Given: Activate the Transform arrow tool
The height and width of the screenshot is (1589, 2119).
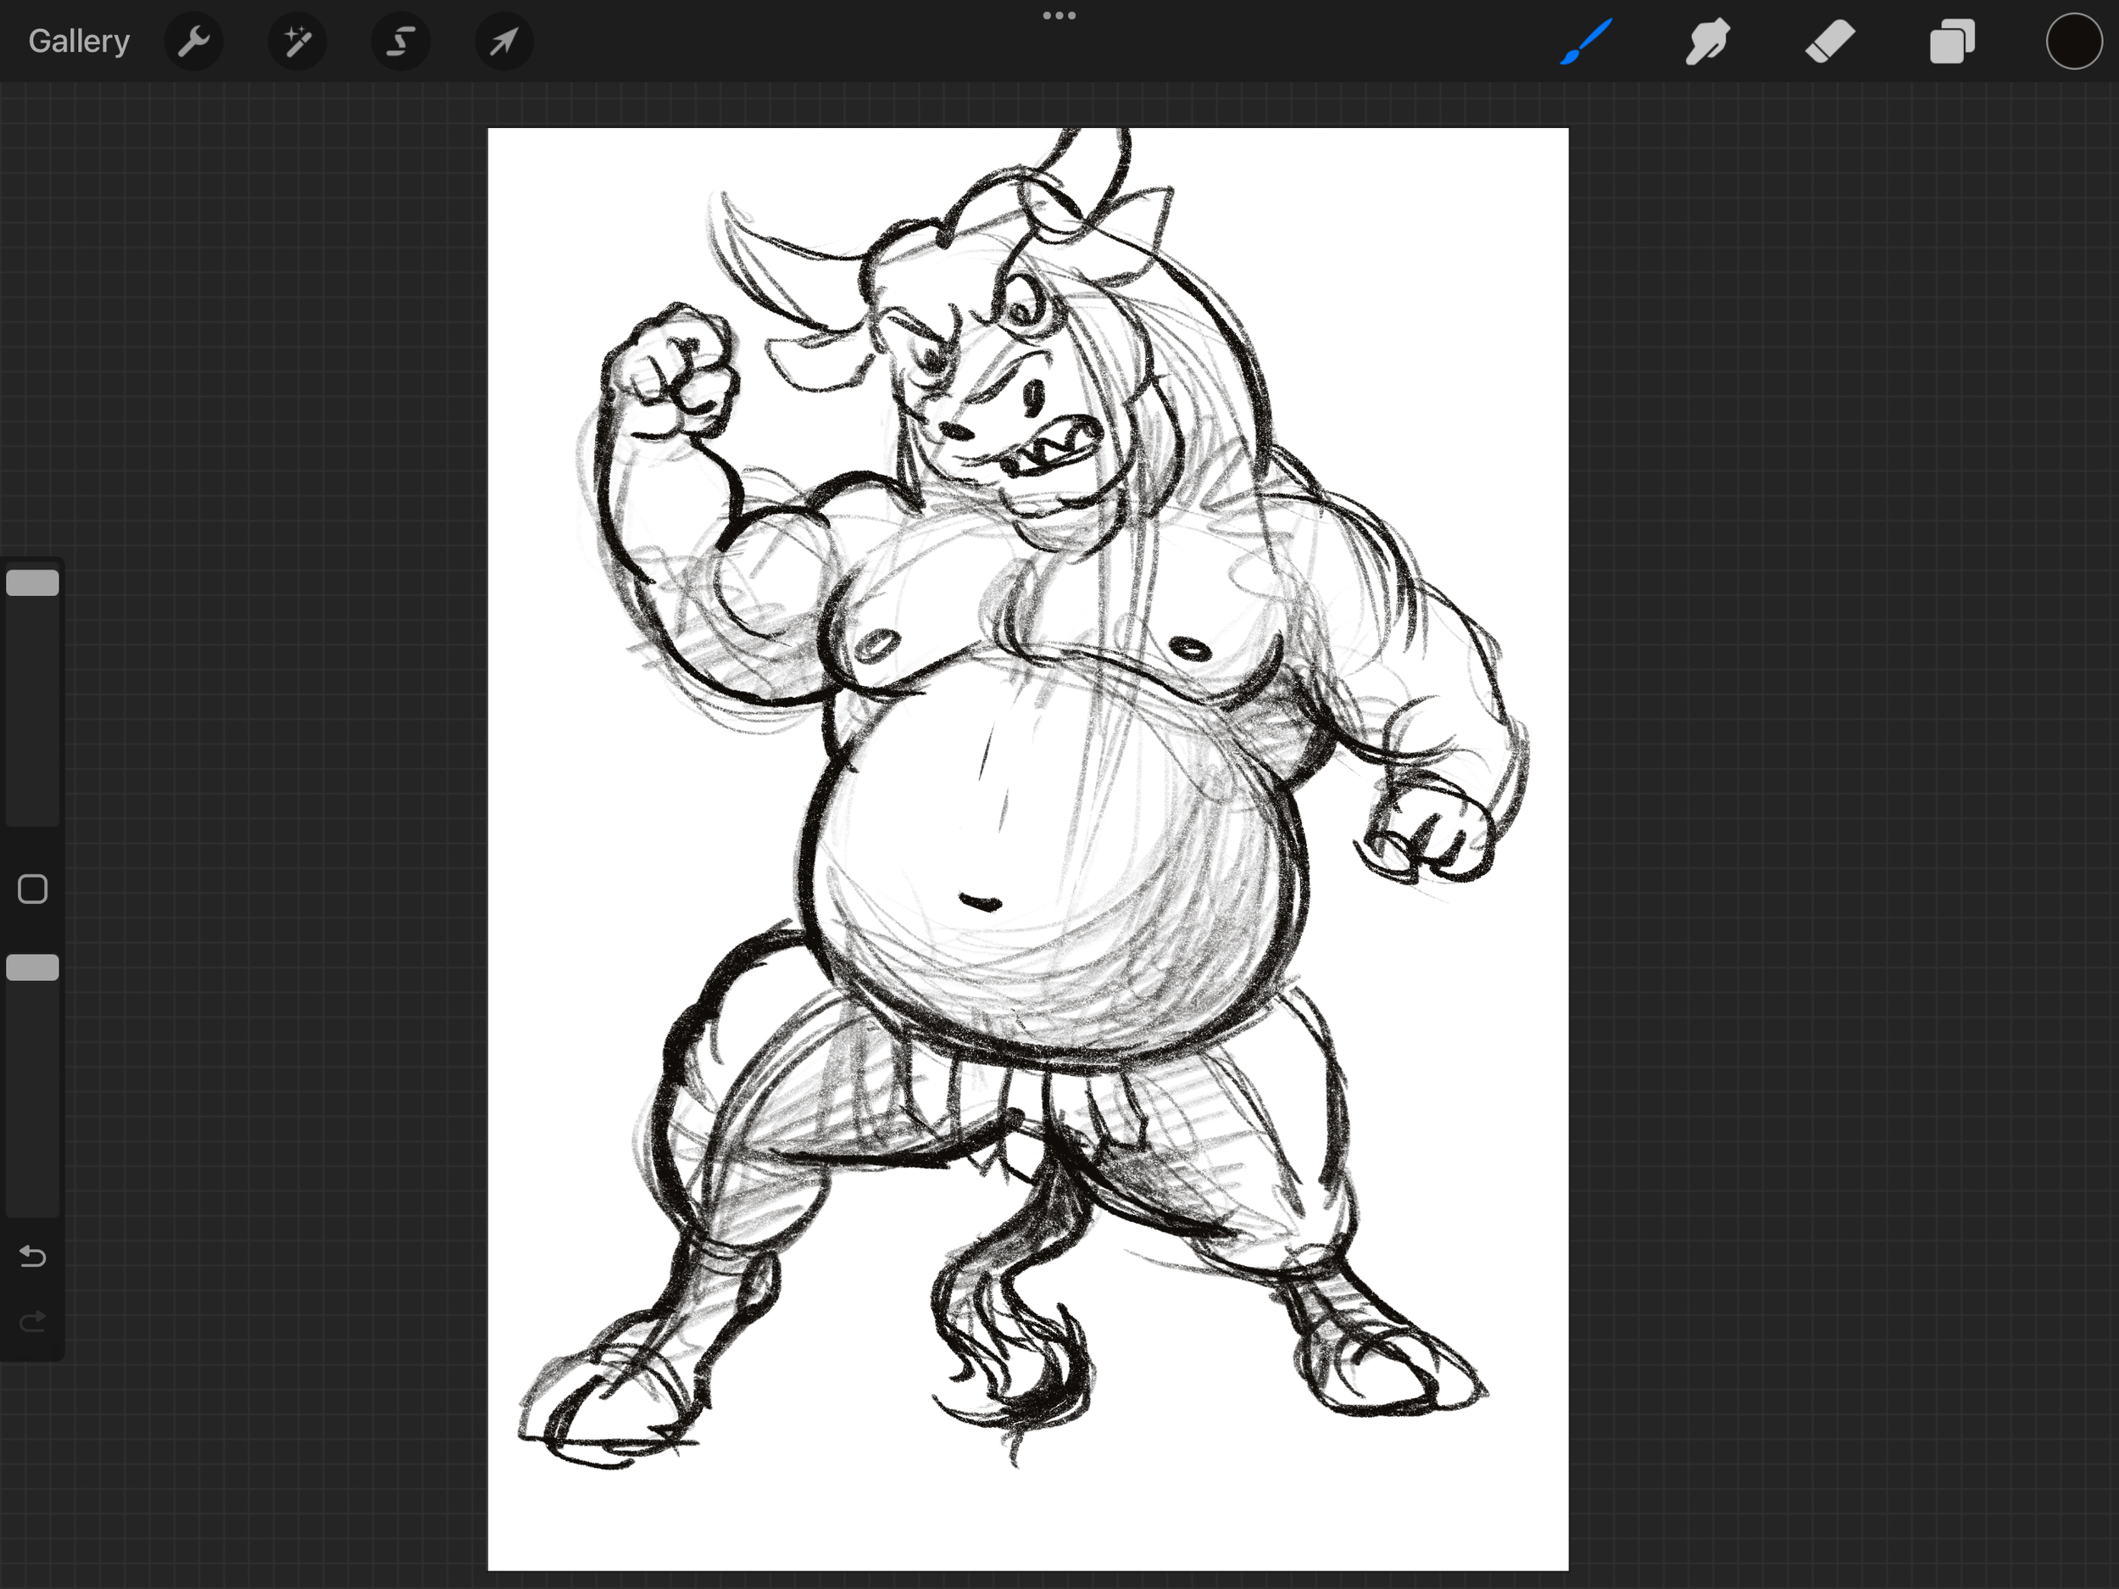Looking at the screenshot, I should [503, 42].
